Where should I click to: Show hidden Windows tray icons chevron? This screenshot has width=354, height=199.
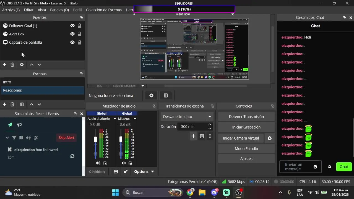280,192
